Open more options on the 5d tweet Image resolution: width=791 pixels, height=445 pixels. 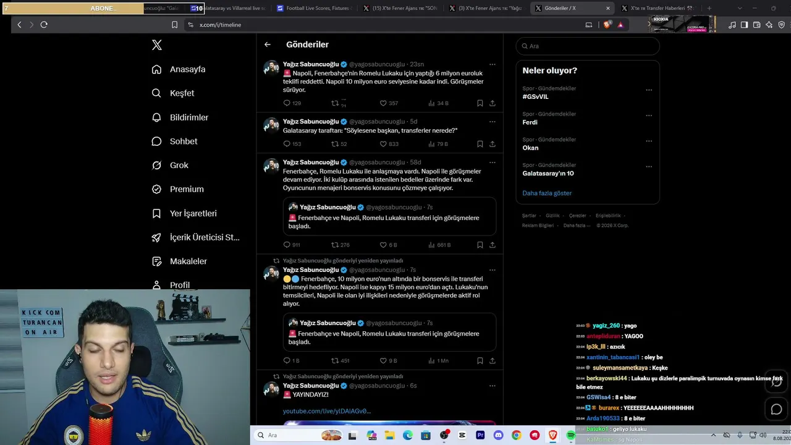click(493, 122)
